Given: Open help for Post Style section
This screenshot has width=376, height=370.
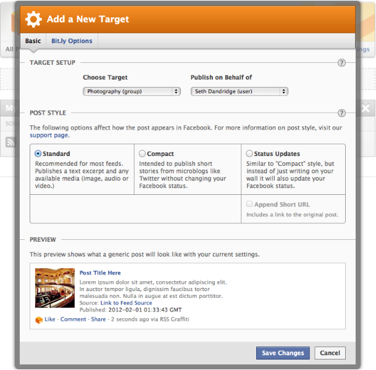Looking at the screenshot, I should (341, 113).
